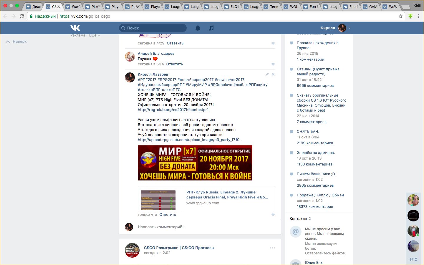Screen dimensions: 424x265
Task: Switch to the ELO browser tab
Action: [231, 6]
